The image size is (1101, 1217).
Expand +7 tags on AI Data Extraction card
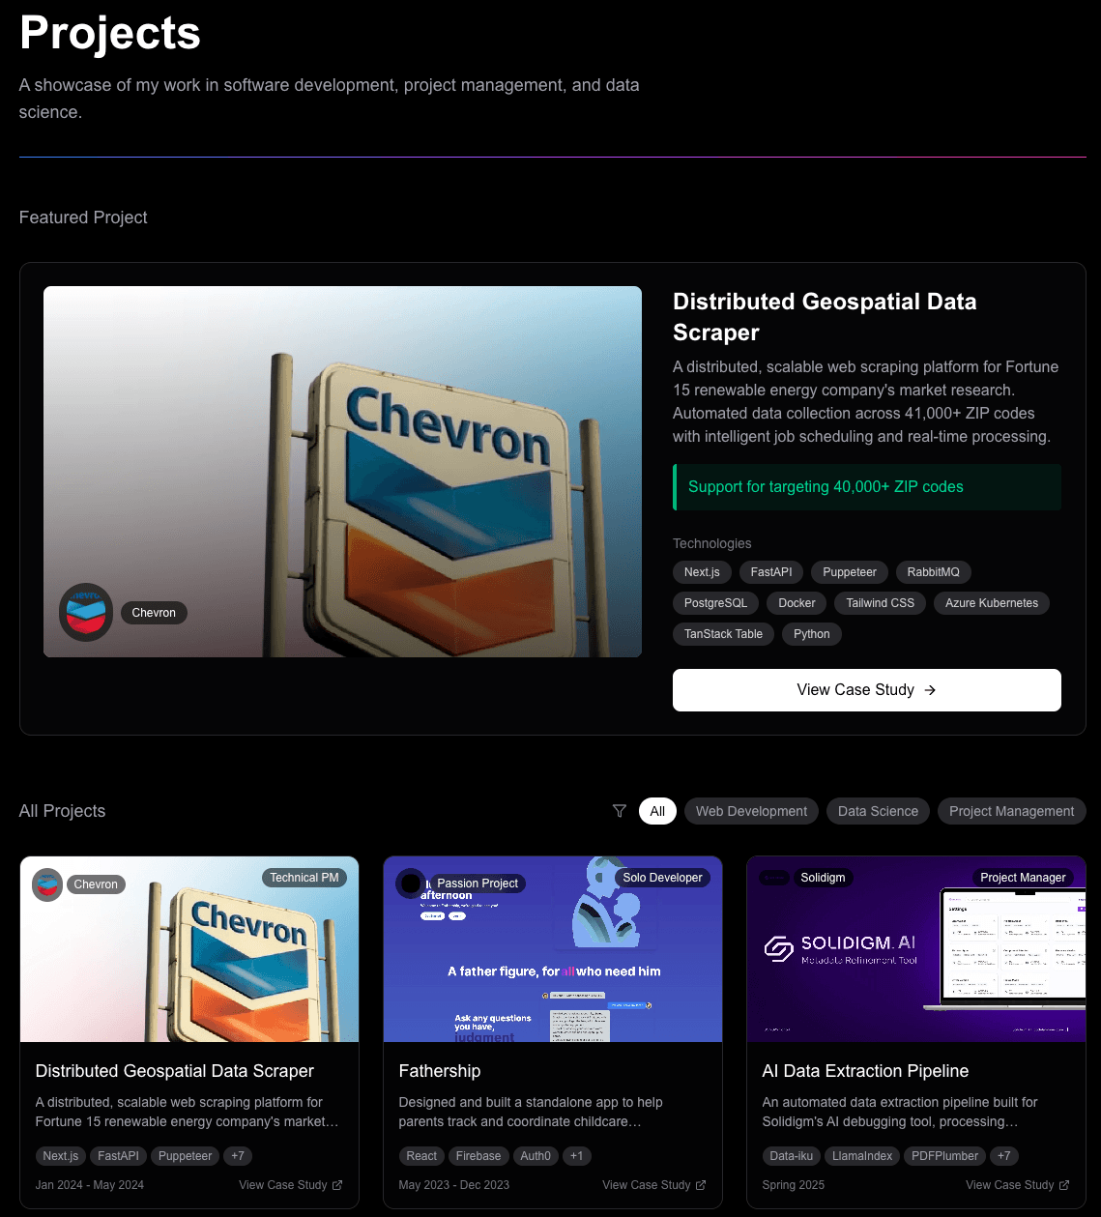pos(1004,1156)
